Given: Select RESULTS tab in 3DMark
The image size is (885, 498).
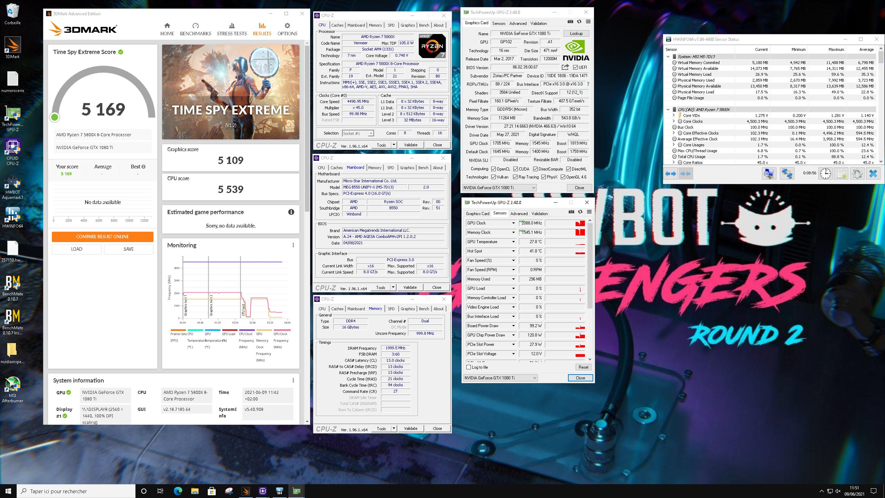Looking at the screenshot, I should coord(262,29).
